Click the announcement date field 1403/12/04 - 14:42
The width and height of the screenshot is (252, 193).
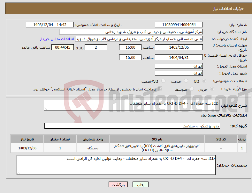tap(50, 25)
